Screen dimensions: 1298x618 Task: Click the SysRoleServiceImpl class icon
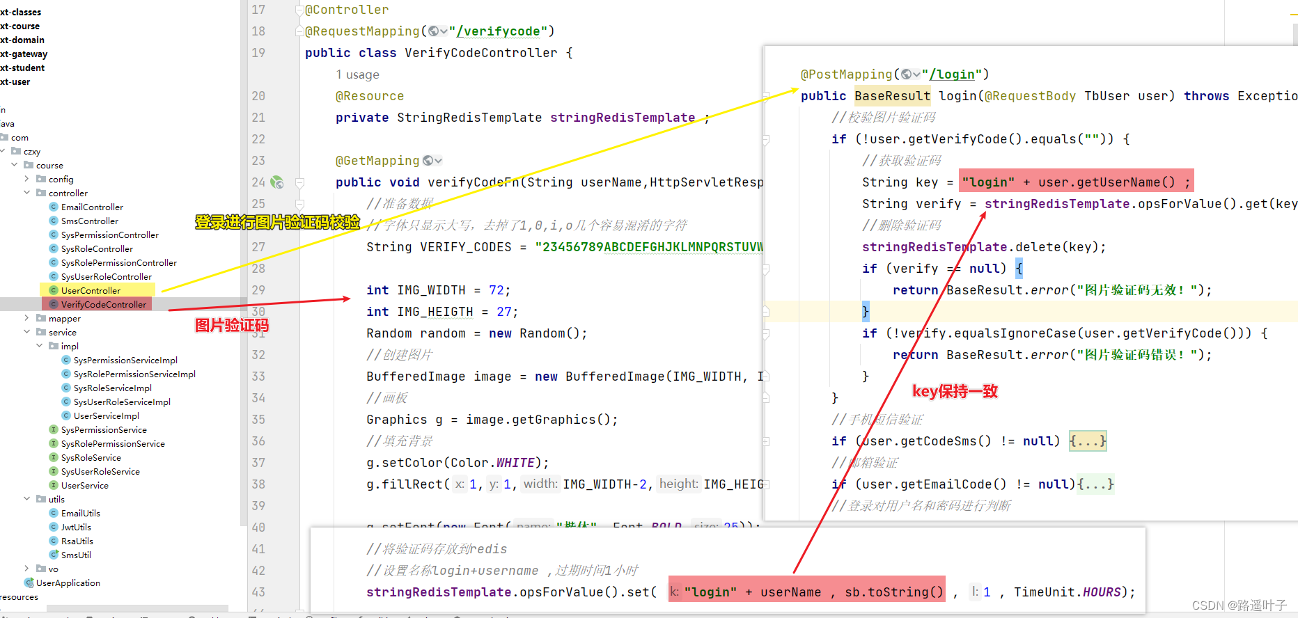tap(66, 388)
